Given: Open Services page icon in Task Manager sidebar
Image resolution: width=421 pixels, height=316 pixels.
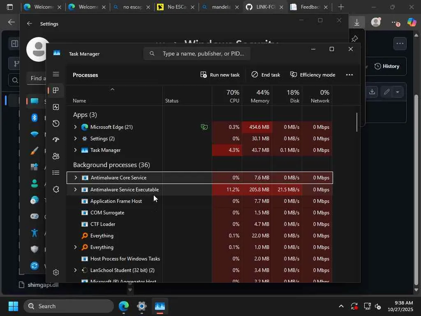Looking at the screenshot, I should [56, 189].
